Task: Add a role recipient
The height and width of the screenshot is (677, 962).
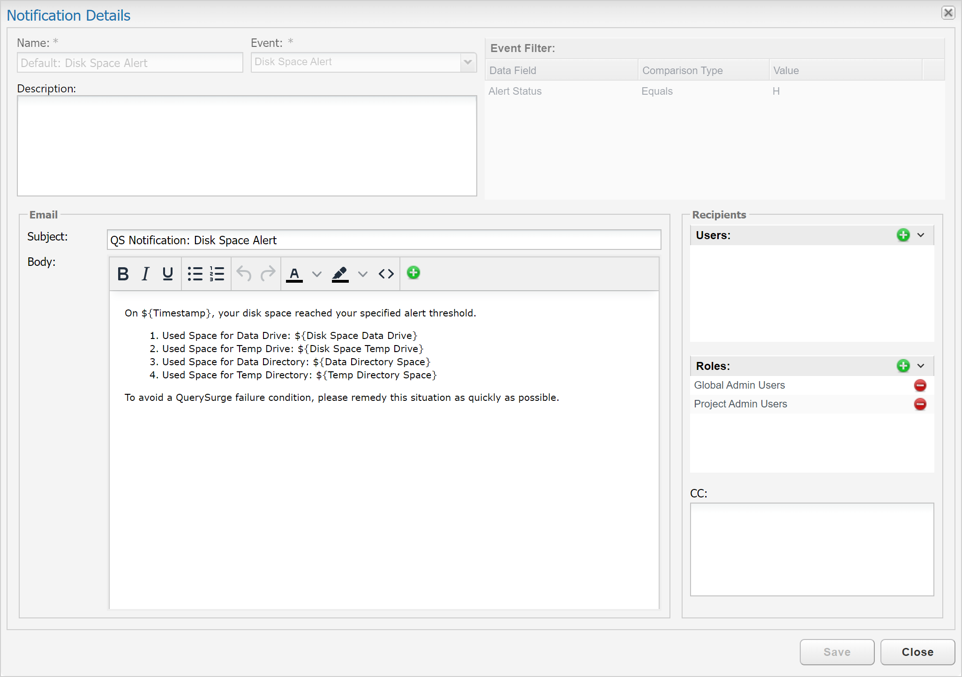Action: (903, 366)
